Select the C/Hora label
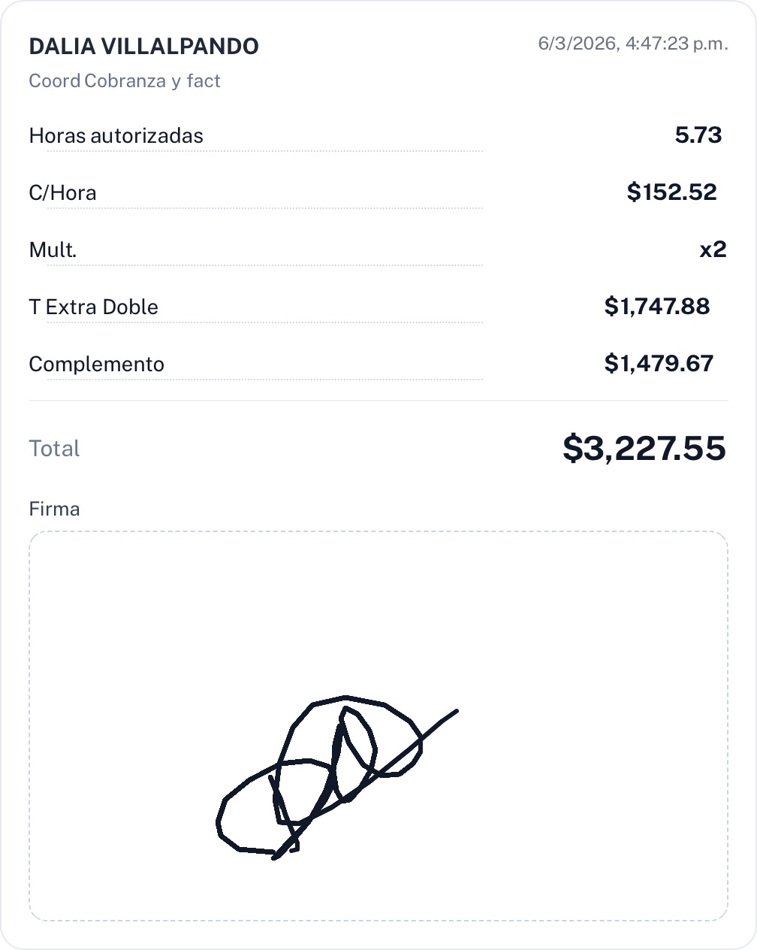The height and width of the screenshot is (950, 757). [x=62, y=193]
